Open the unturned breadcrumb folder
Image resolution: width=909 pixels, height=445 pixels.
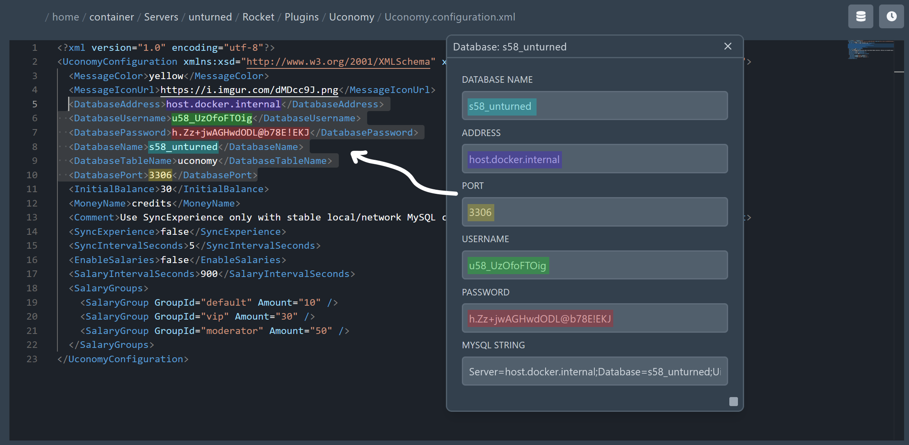[210, 17]
